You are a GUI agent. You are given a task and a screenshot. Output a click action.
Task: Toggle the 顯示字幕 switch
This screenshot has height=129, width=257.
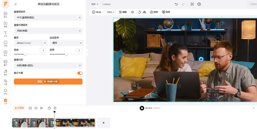[80, 73]
